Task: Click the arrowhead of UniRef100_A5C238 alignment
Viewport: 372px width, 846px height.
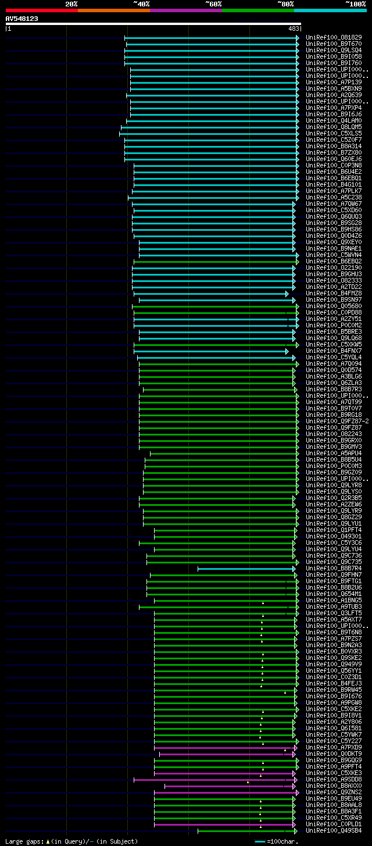Action: (x=298, y=197)
